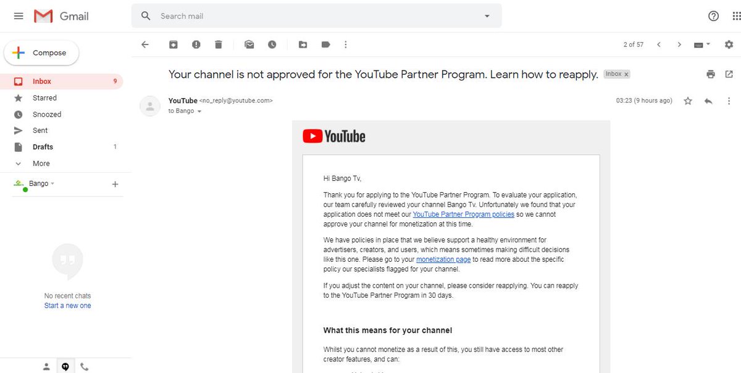
Task: Open the monetization page link
Action: [443, 260]
